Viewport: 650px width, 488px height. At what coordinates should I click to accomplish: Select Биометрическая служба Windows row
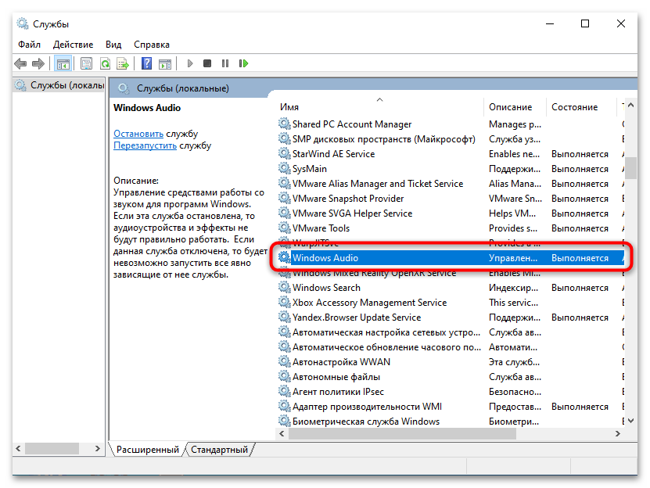pyautogui.click(x=451, y=422)
